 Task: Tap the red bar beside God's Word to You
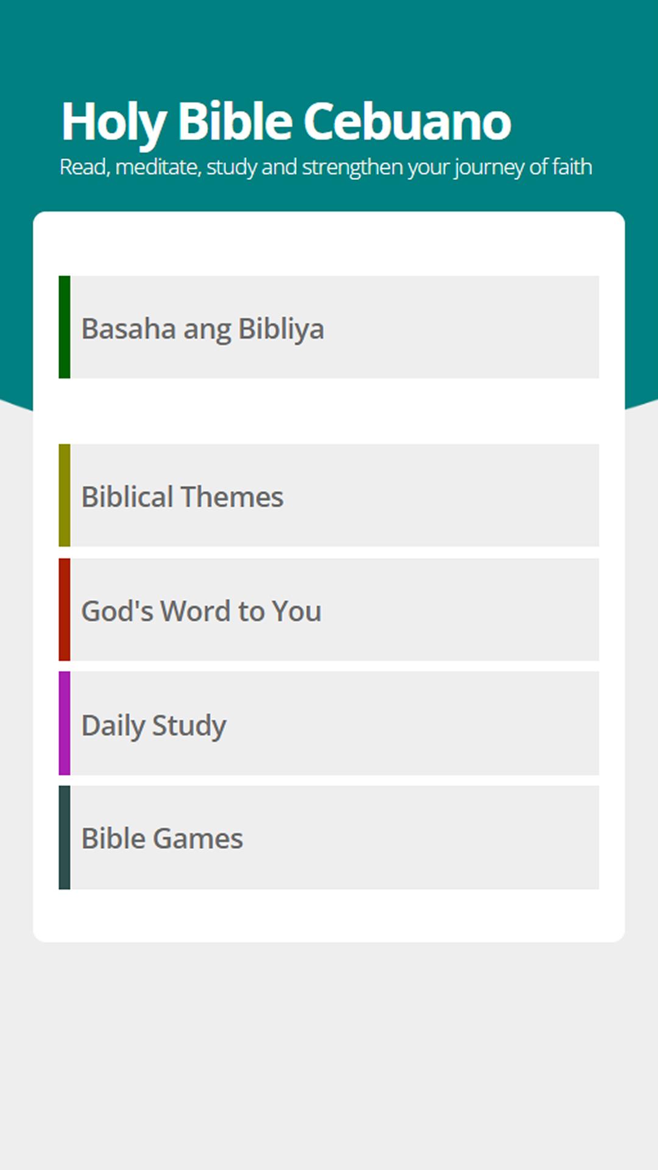point(65,609)
